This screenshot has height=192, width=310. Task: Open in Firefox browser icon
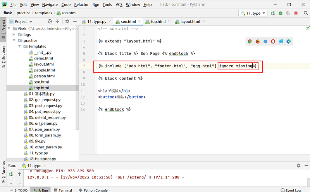pyautogui.click(x=258, y=41)
